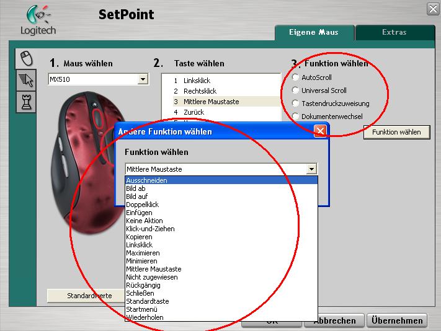The image size is (441, 331).
Task: Choose Mittlere Maustaste in the dropdown list
Action: (221, 269)
